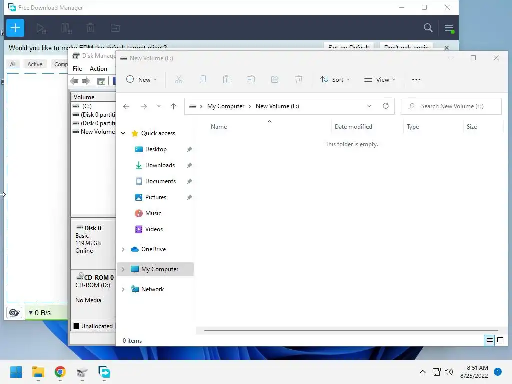Click Forward arrow in Disk Management toolbar
The height and width of the screenshot is (384, 512).
[86, 81]
